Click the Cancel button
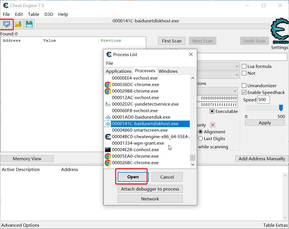 (167, 177)
